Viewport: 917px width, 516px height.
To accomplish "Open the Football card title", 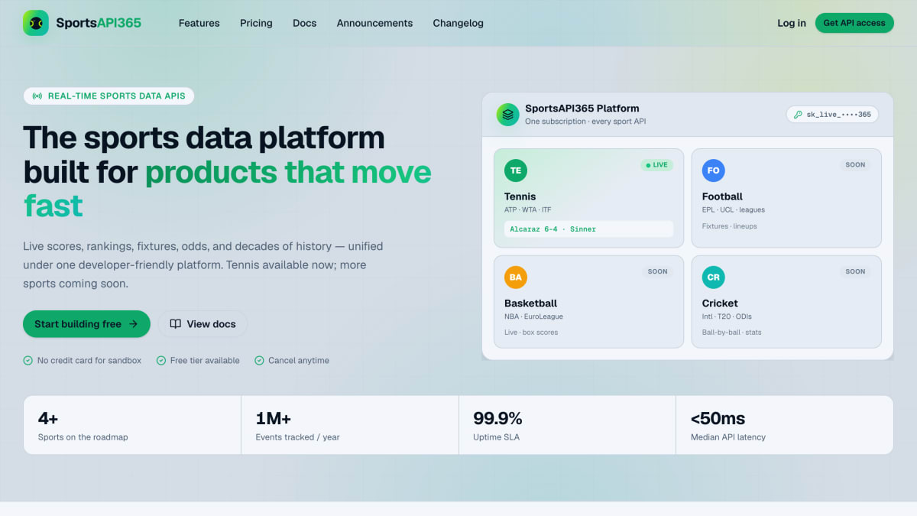I will coord(722,196).
